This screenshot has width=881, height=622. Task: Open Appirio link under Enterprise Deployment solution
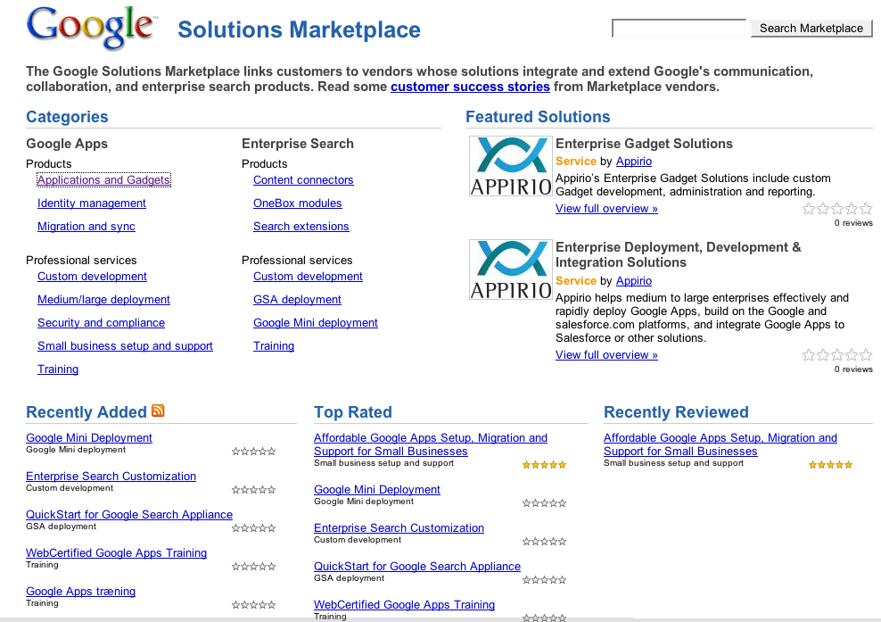click(634, 280)
